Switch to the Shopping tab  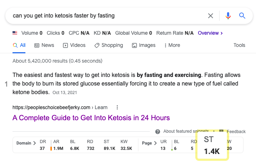[x=109, y=45]
